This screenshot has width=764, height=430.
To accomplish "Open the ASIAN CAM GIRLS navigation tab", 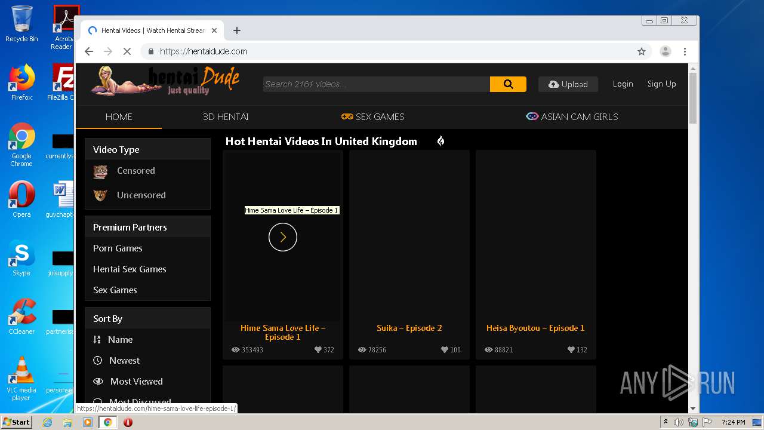I will [572, 117].
